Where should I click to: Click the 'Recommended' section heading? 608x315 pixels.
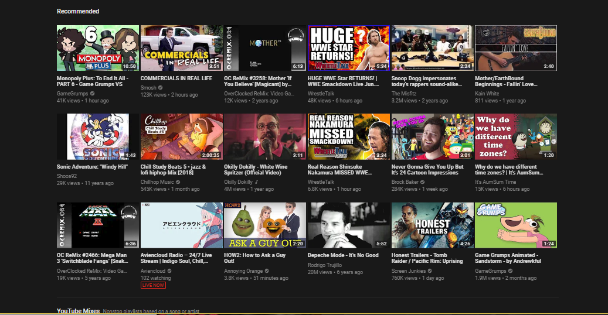(x=78, y=11)
